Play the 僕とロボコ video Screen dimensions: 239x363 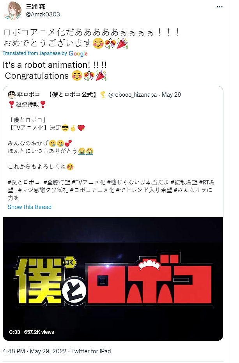(x=113, y=279)
